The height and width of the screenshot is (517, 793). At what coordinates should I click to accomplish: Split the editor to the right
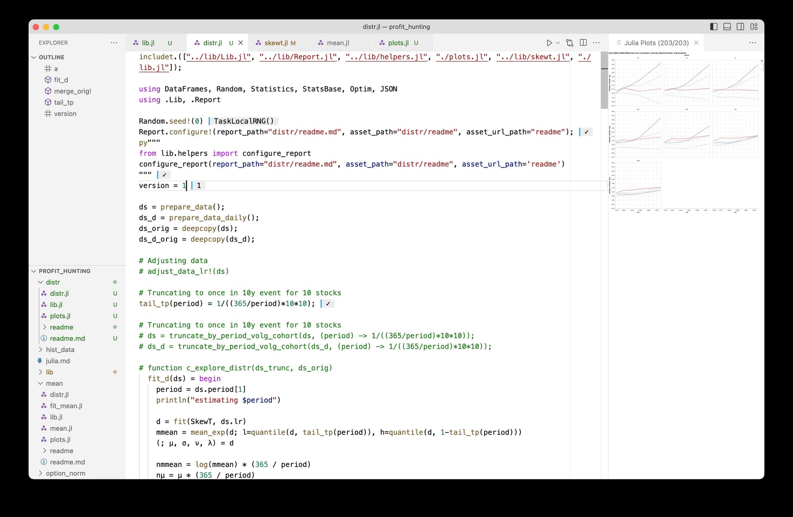(583, 43)
